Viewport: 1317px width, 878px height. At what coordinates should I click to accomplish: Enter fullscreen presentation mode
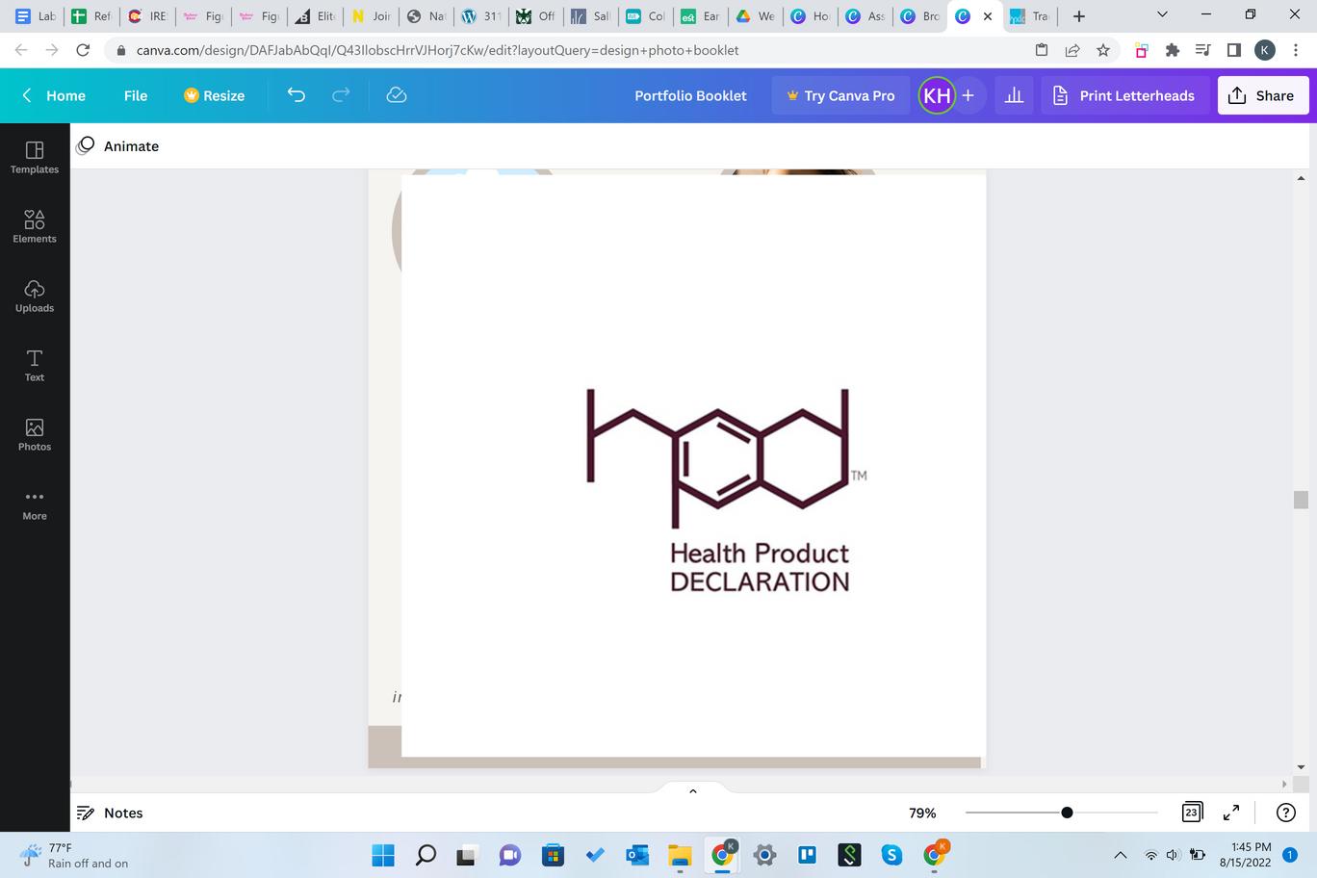click(1231, 813)
